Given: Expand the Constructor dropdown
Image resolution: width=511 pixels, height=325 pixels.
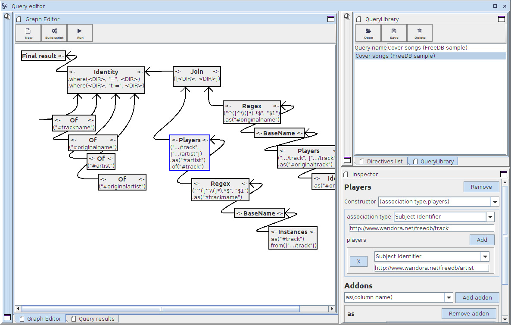Looking at the screenshot, I should click(495, 202).
